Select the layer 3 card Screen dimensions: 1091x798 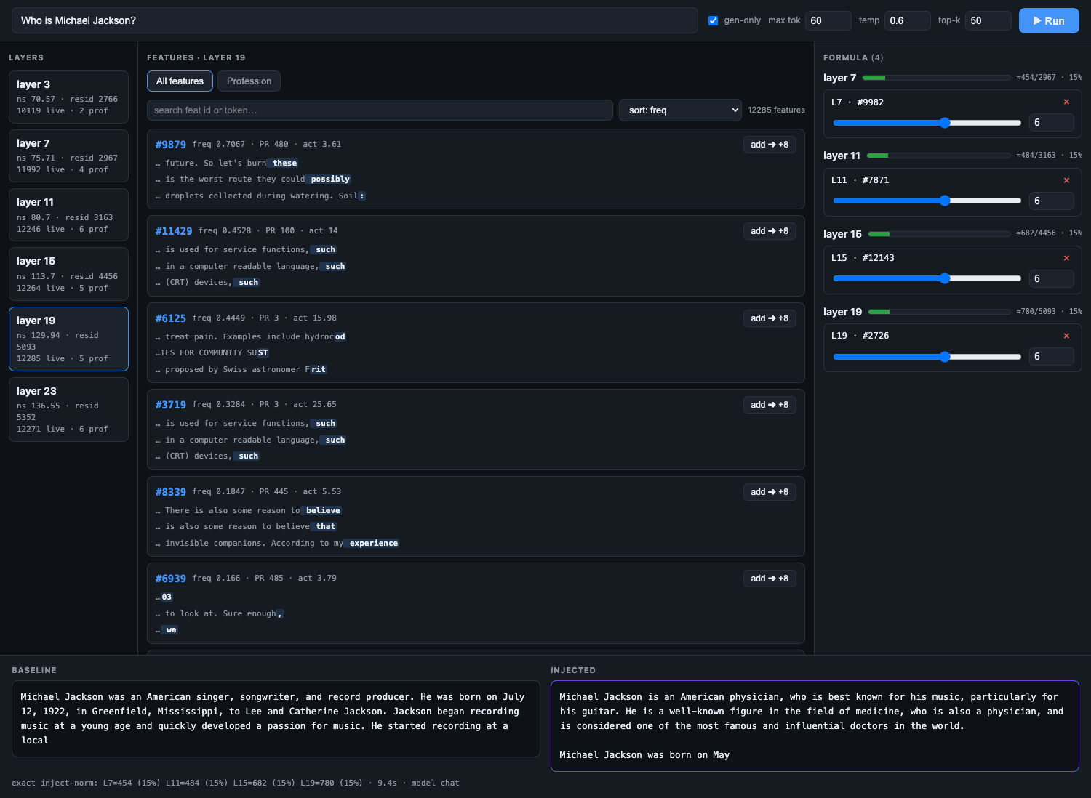point(68,97)
